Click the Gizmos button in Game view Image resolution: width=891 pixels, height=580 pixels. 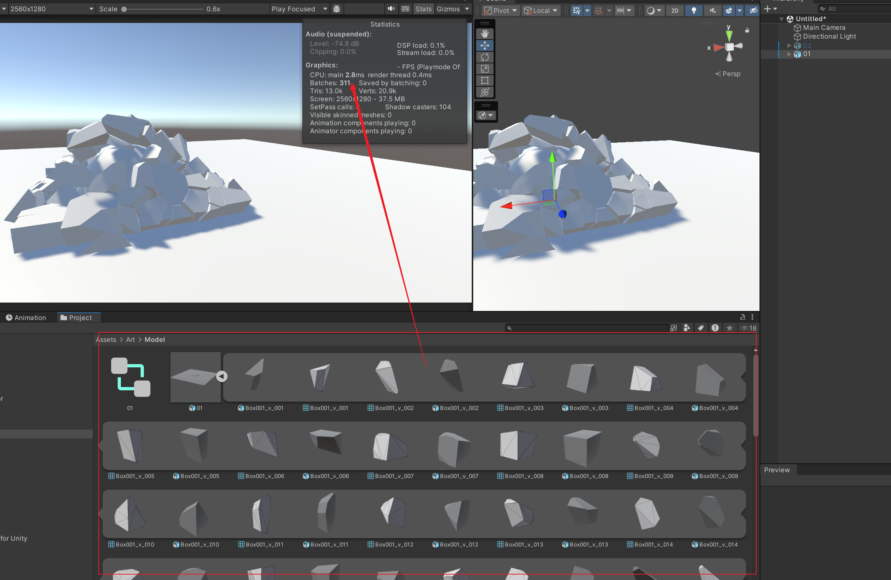tap(448, 9)
